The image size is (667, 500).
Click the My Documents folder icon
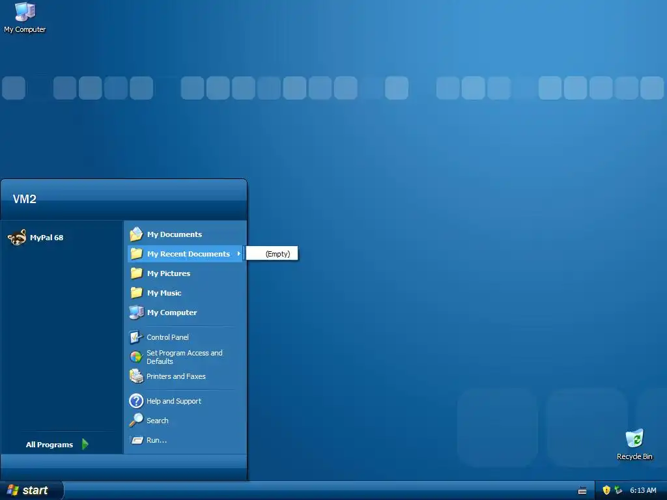[136, 234]
